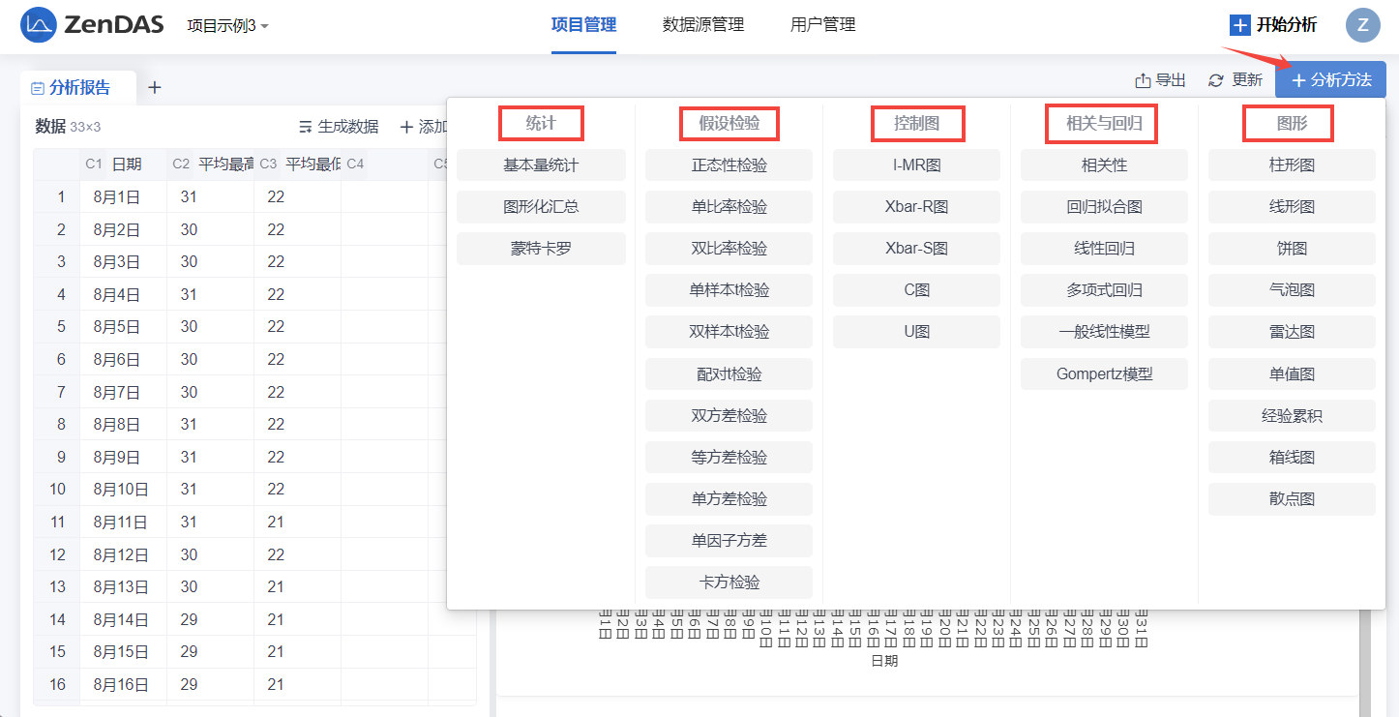Create a 线形图 chart

tap(1292, 207)
